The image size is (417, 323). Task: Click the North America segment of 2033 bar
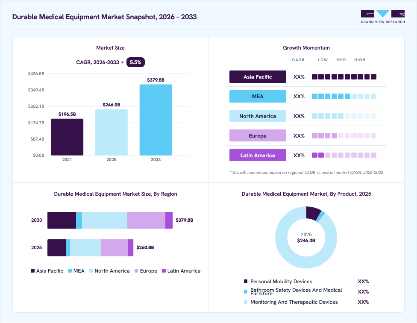105,220
